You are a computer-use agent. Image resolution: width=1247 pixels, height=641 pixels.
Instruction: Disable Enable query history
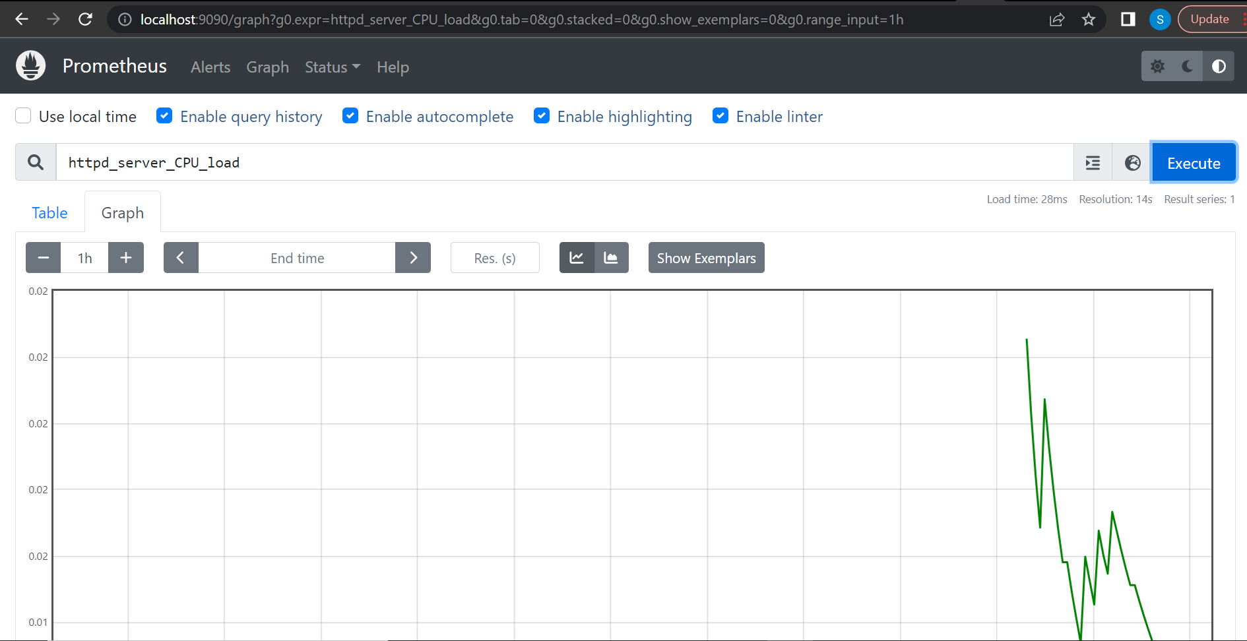click(164, 115)
